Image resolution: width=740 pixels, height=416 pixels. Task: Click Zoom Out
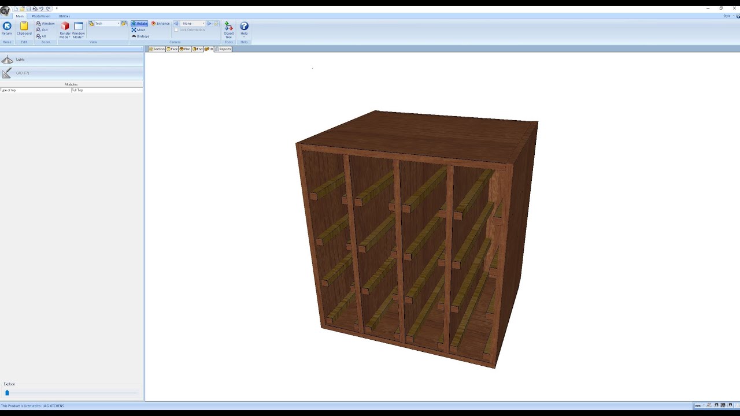[42, 30]
